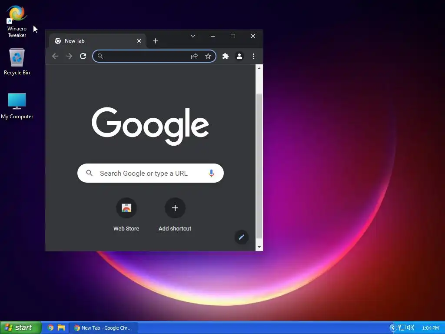Open the file explorer quick launch icon
The image size is (445, 334).
pyautogui.click(x=61, y=327)
